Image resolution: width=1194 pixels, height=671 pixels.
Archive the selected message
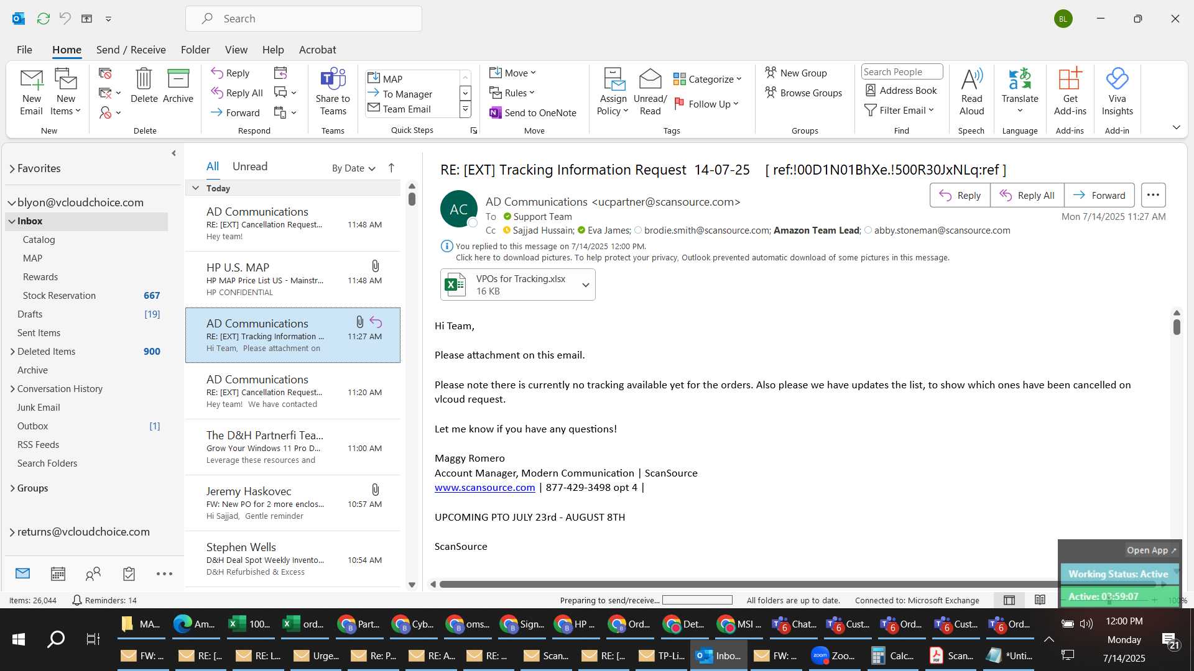coord(178,86)
